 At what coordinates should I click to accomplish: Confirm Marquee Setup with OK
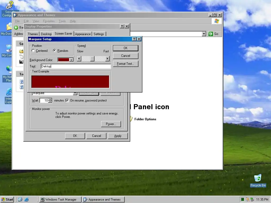(126, 48)
